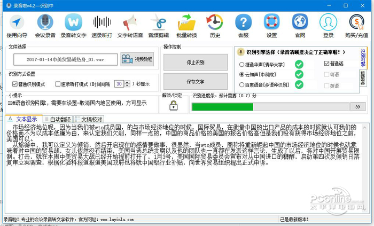Open 录音转文字 tool
The height and width of the screenshot is (226, 374).
(73, 26)
